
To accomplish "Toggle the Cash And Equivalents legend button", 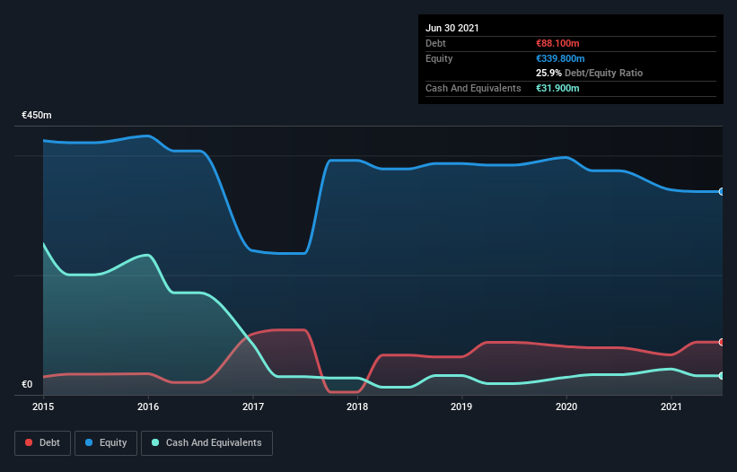I will tap(206, 443).
